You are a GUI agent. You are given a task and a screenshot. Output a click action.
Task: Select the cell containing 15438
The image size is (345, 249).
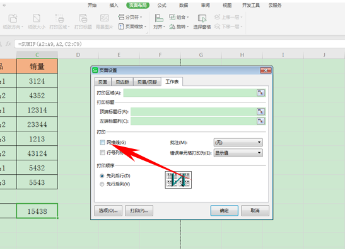click(x=37, y=211)
